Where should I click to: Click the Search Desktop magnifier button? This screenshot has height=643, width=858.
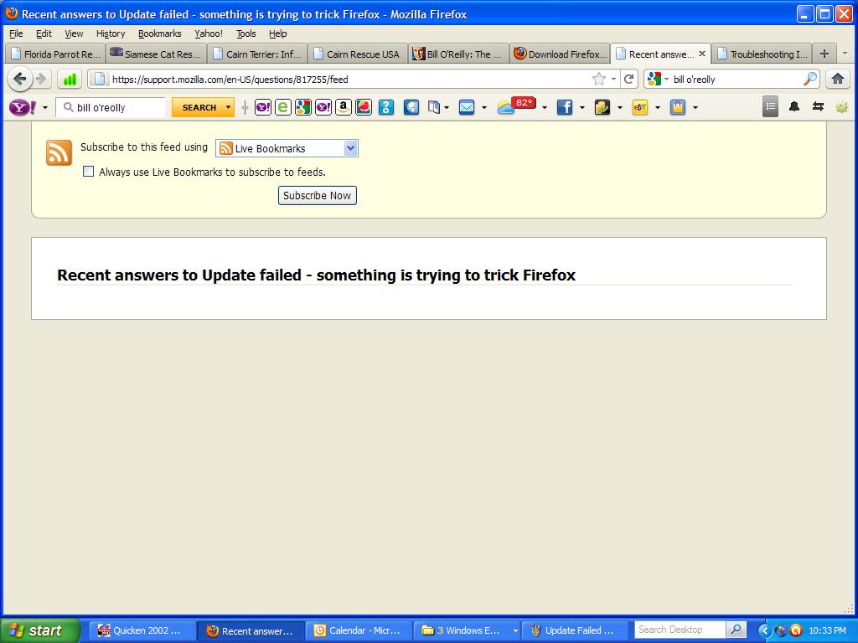[x=736, y=630]
